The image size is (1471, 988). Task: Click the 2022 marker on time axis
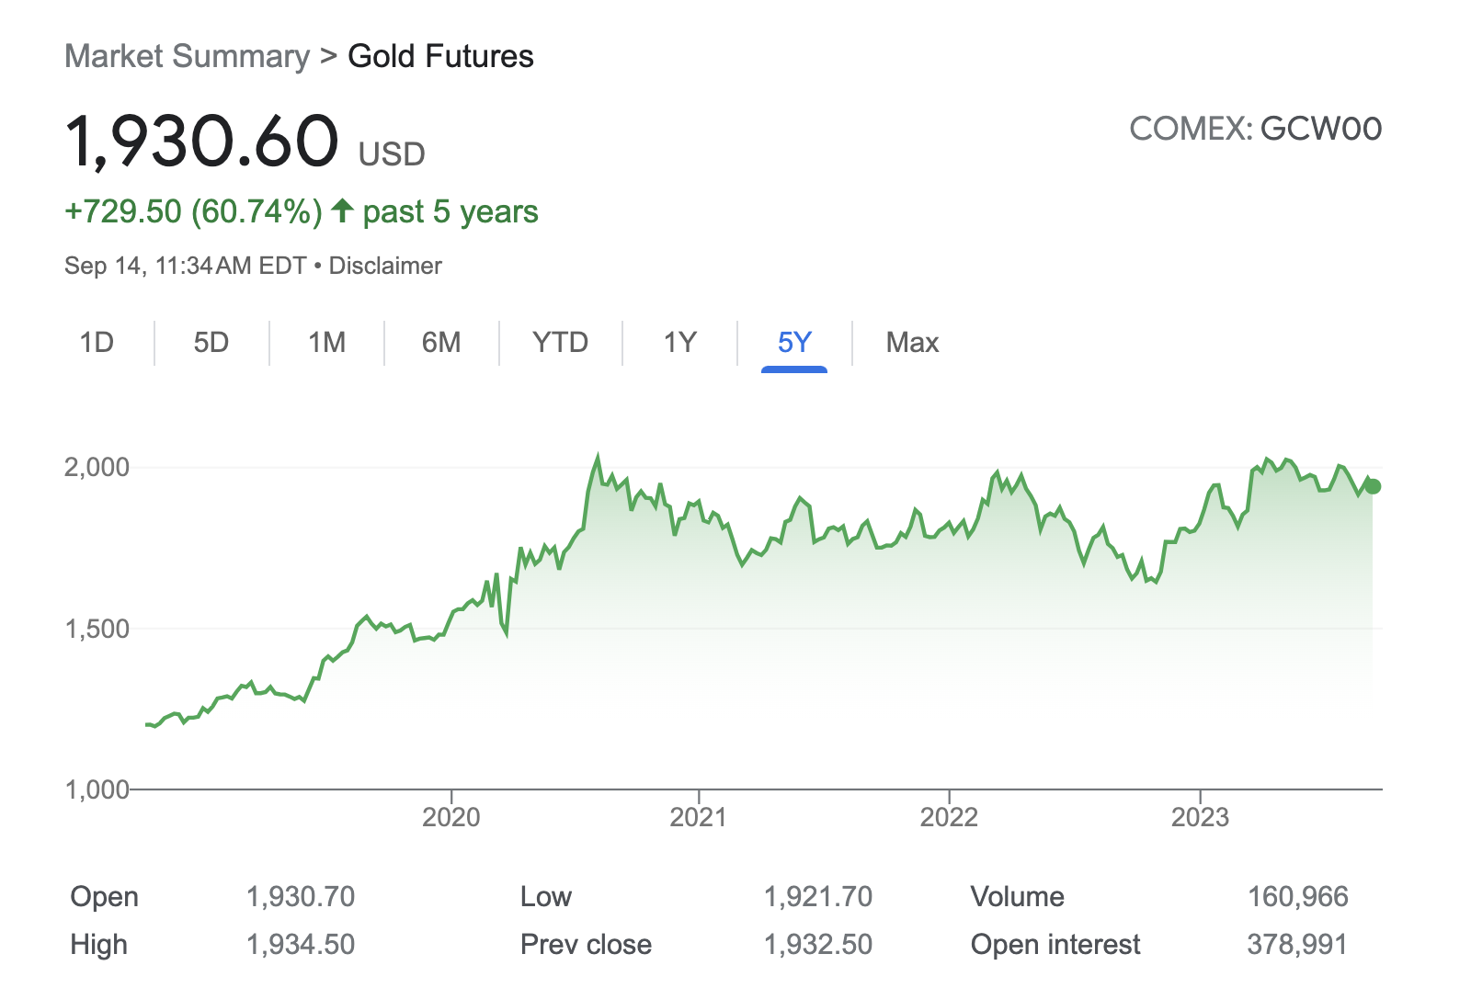click(949, 817)
